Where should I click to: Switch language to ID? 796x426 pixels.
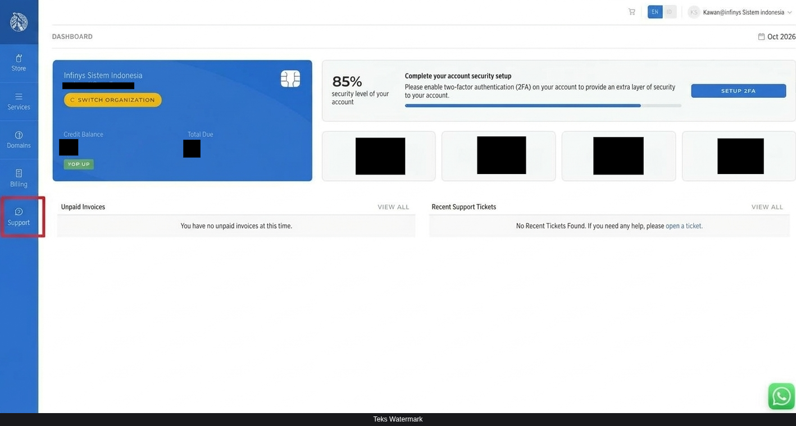[670, 12]
